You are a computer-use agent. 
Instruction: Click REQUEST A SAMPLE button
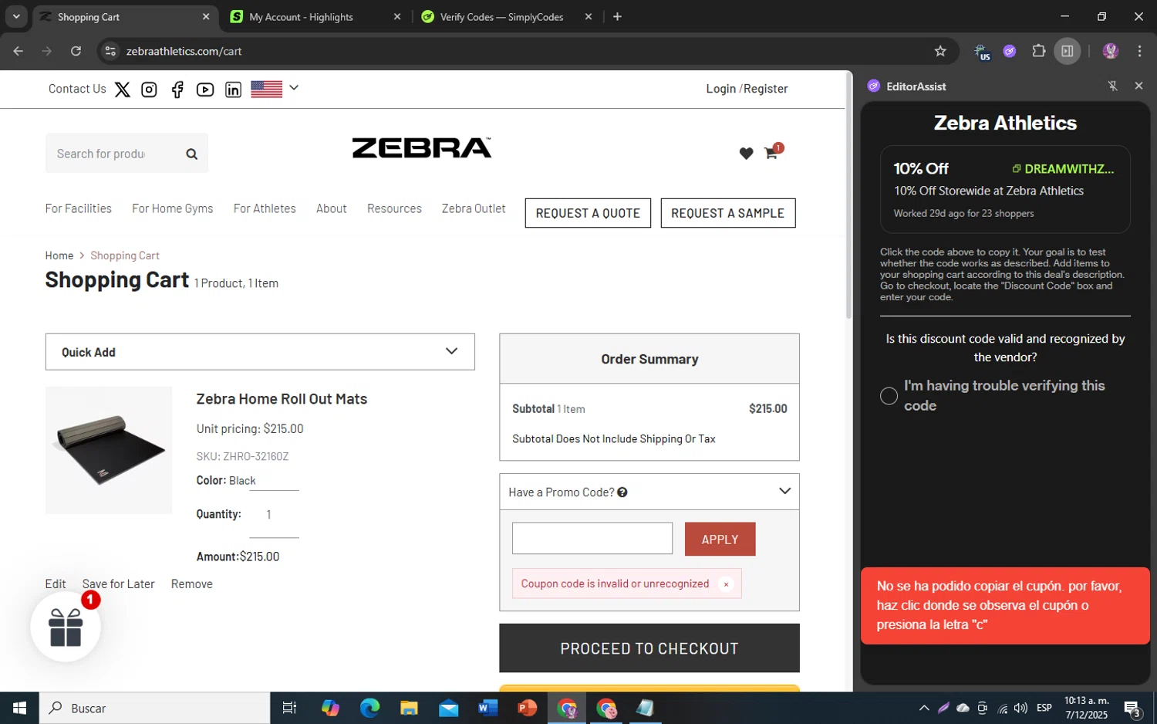[728, 213]
